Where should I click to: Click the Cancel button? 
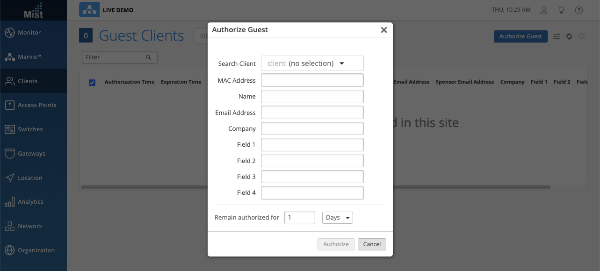(x=372, y=244)
